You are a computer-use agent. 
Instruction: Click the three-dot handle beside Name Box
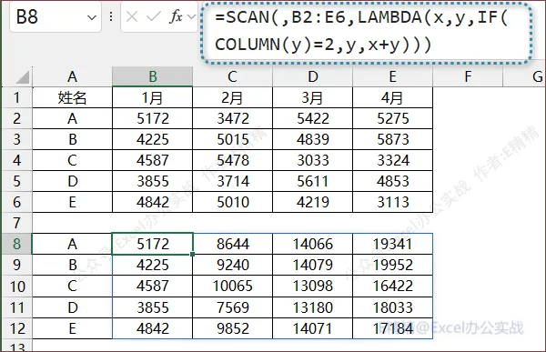[111, 16]
